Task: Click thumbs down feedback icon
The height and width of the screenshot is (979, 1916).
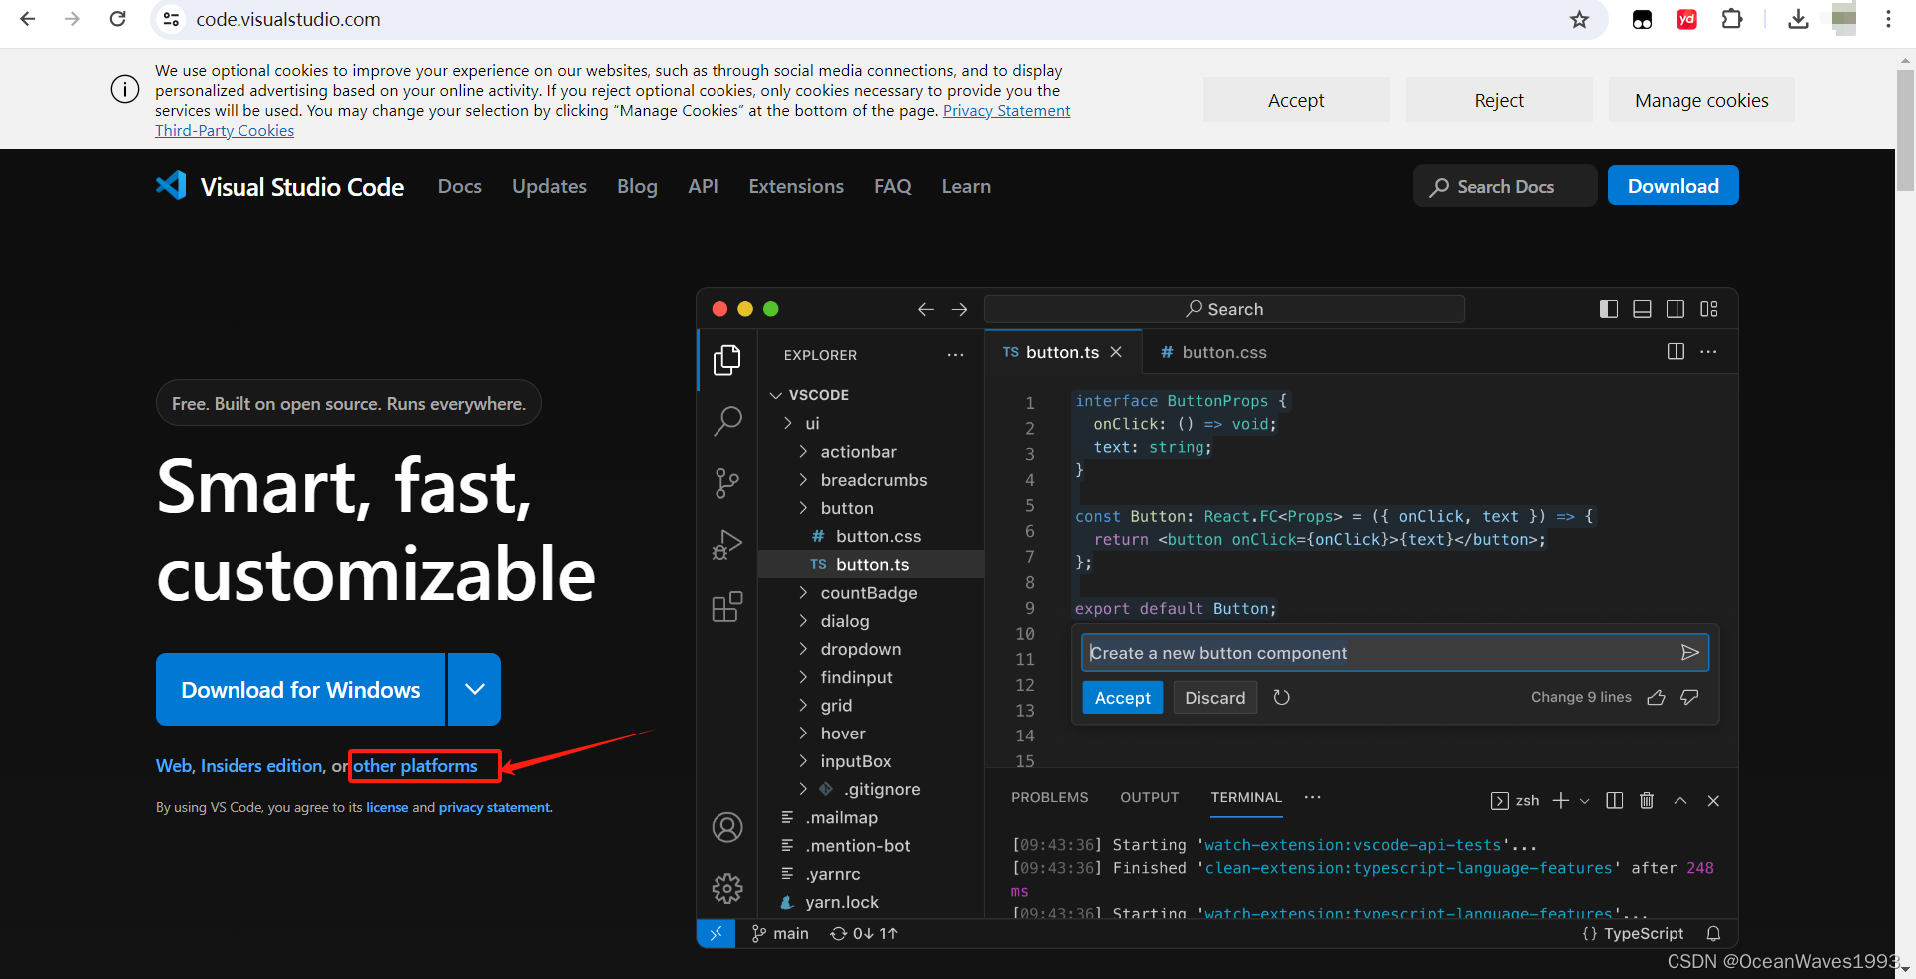Action: (x=1689, y=697)
